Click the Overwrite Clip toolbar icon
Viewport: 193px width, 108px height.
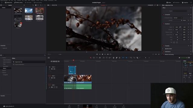106,58
